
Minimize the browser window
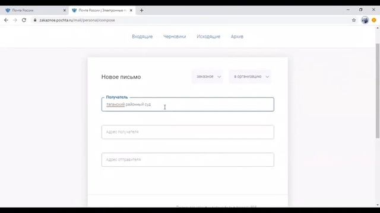click(348, 10)
